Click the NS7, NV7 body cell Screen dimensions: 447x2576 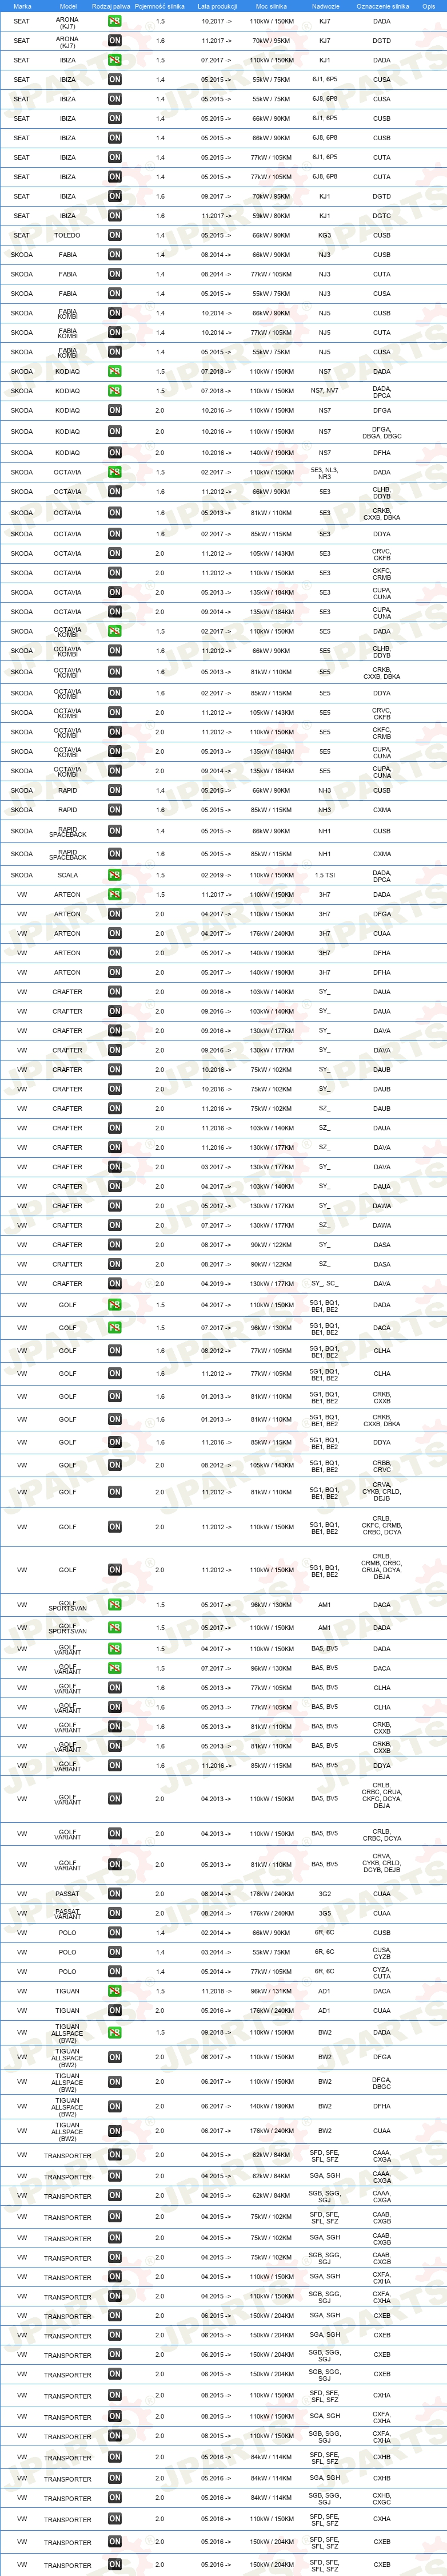324,391
